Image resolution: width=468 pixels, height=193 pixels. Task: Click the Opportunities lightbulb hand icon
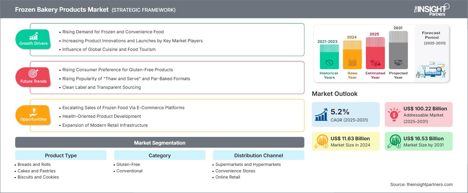(33, 112)
